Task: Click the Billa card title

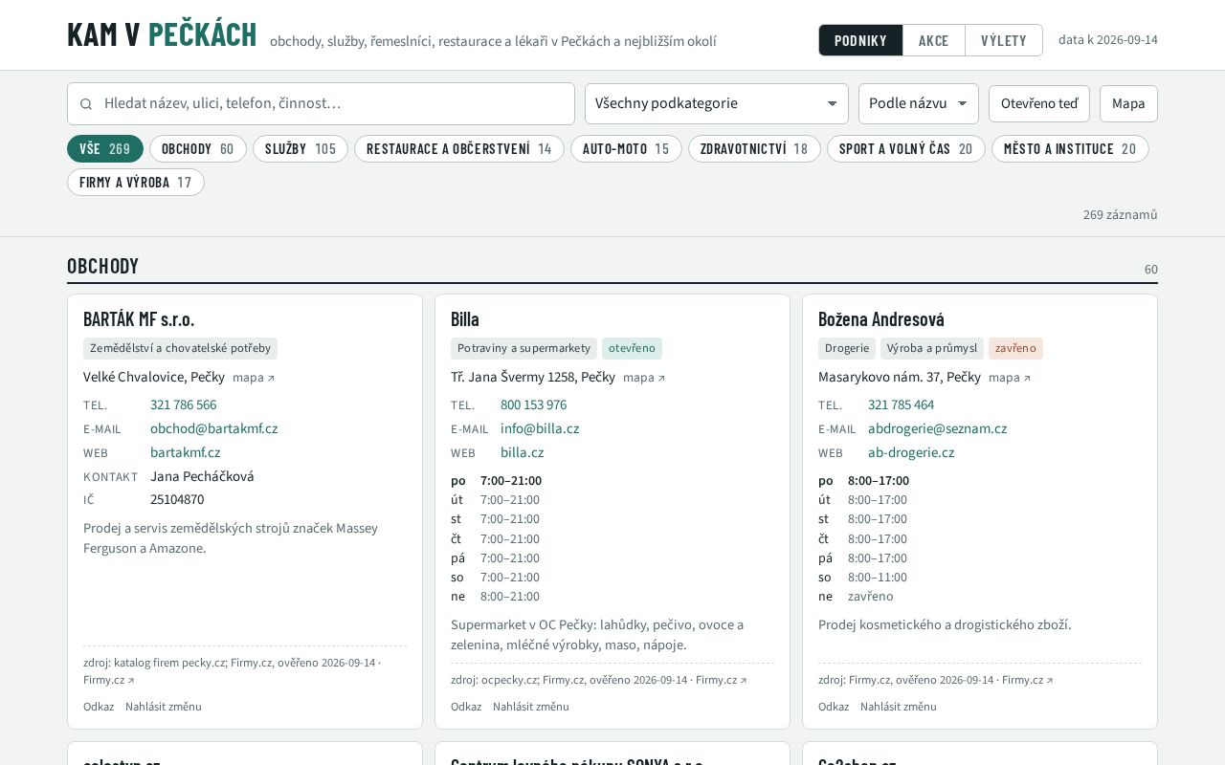Action: click(465, 318)
